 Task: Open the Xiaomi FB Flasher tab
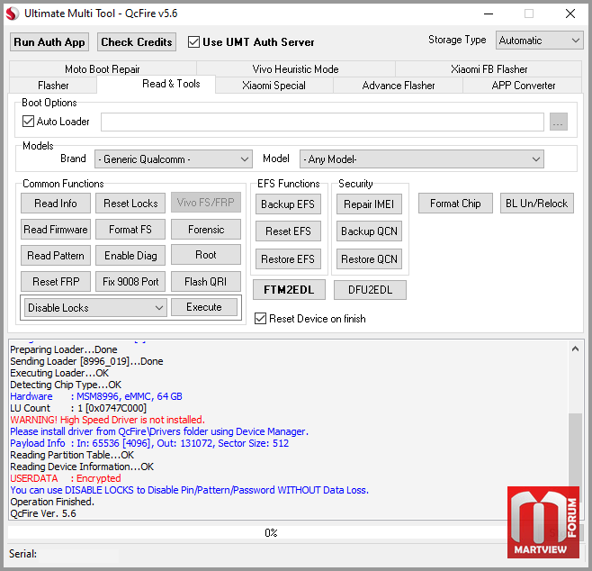point(489,69)
